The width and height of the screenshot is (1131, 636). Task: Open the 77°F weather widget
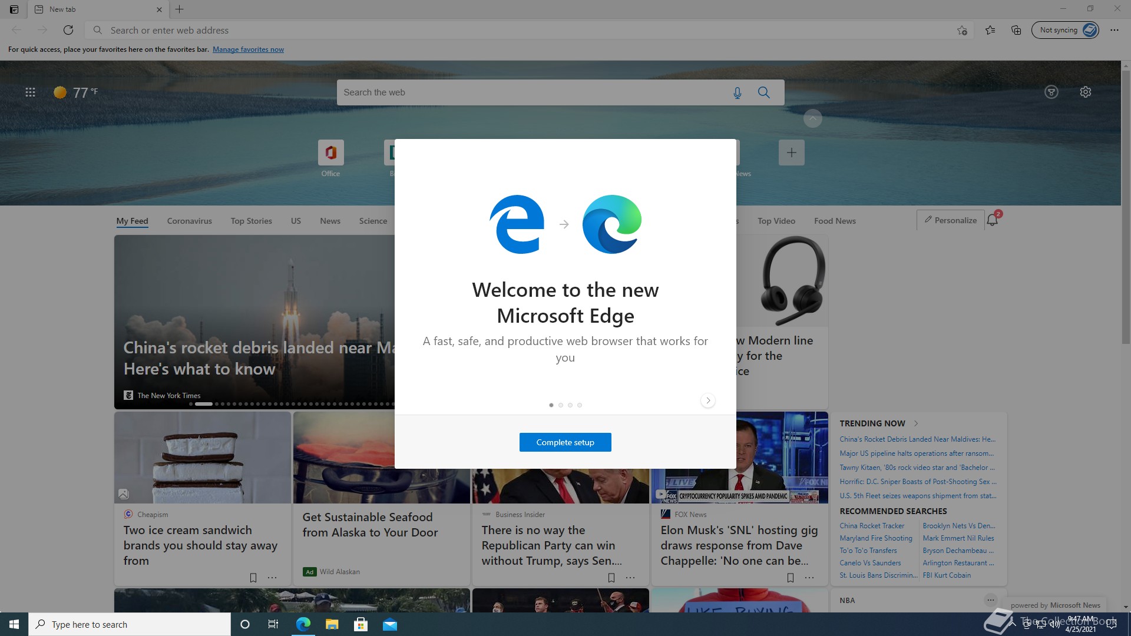(76, 92)
